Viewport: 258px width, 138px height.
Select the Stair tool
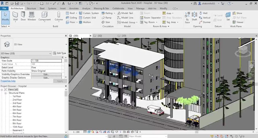click(105, 22)
